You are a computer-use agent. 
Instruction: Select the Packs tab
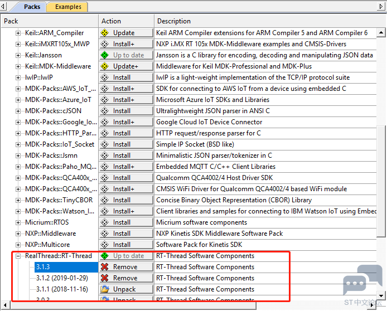click(32, 7)
